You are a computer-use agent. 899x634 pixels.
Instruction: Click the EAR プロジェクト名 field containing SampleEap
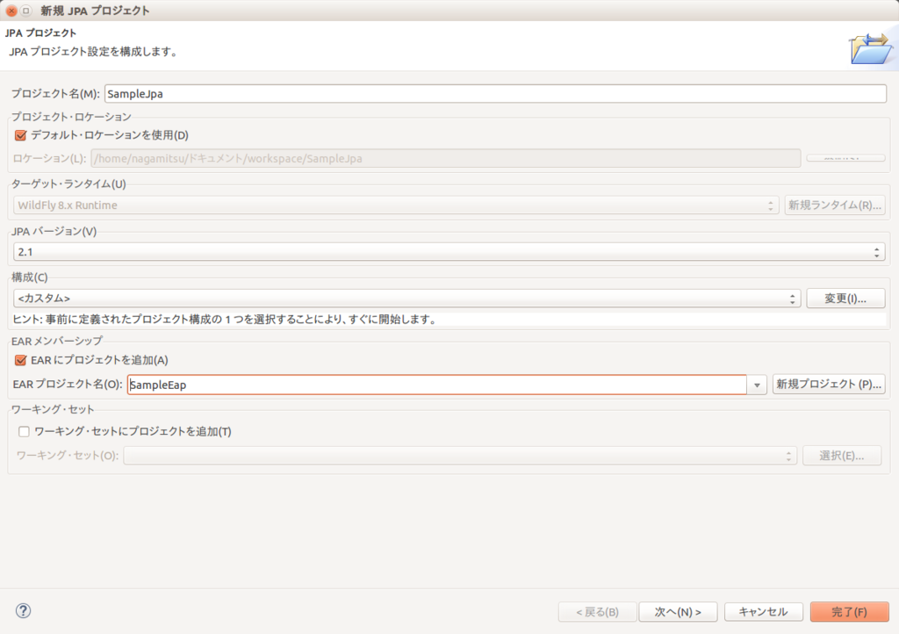pyautogui.click(x=437, y=385)
